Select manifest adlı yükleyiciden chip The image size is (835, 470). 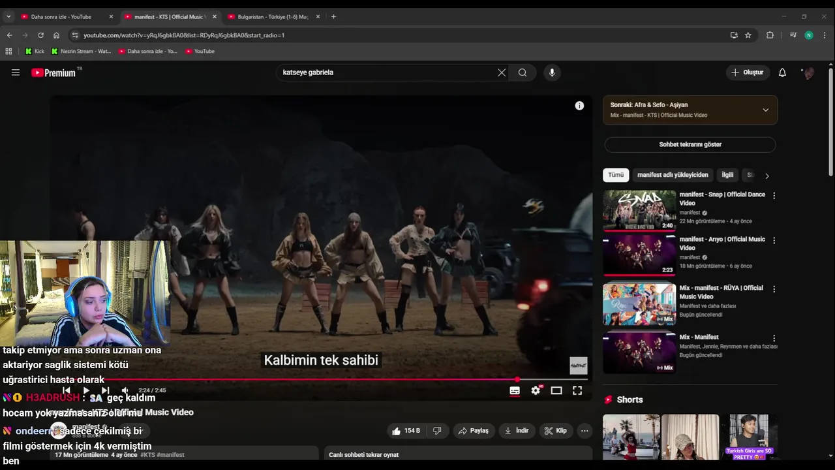[673, 175]
